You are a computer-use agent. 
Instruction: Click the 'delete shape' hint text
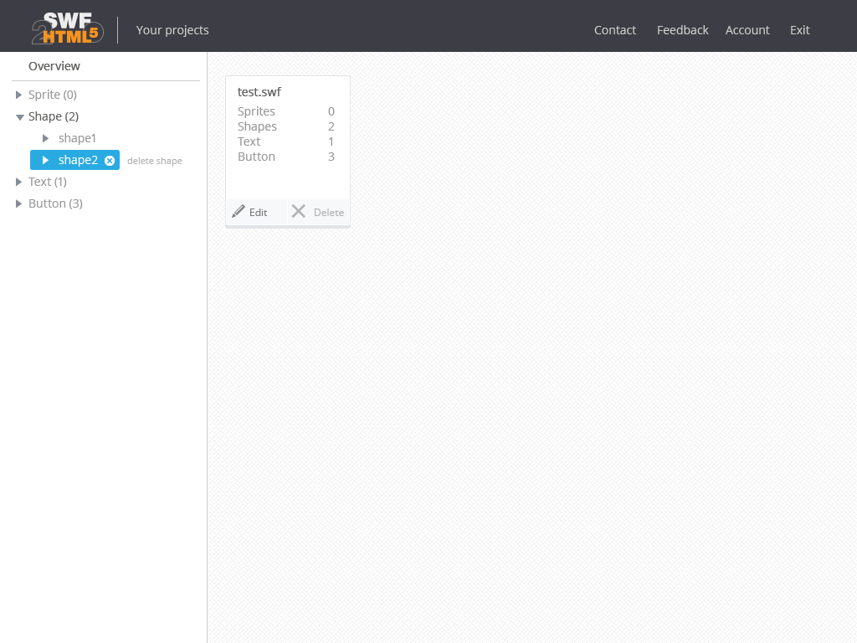(155, 161)
